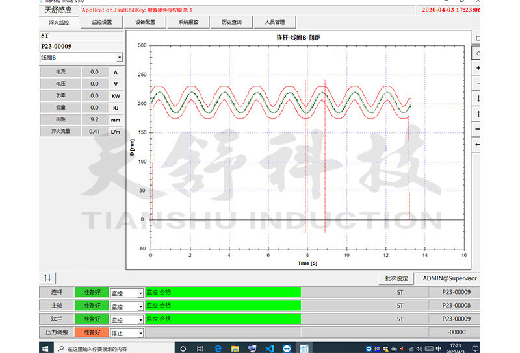Open the Windows Start menu

[45, 348]
